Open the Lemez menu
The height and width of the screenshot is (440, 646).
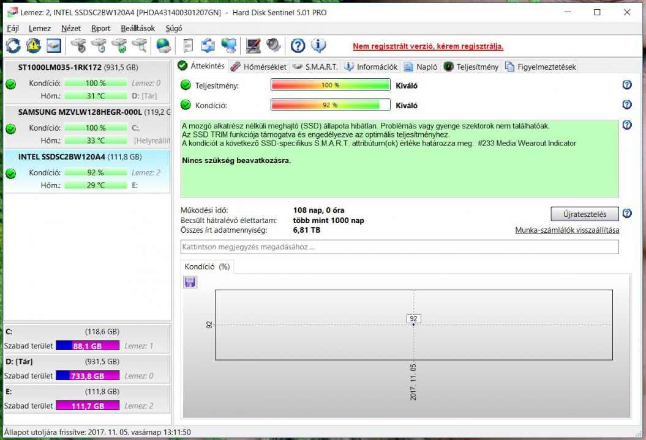click(x=40, y=28)
